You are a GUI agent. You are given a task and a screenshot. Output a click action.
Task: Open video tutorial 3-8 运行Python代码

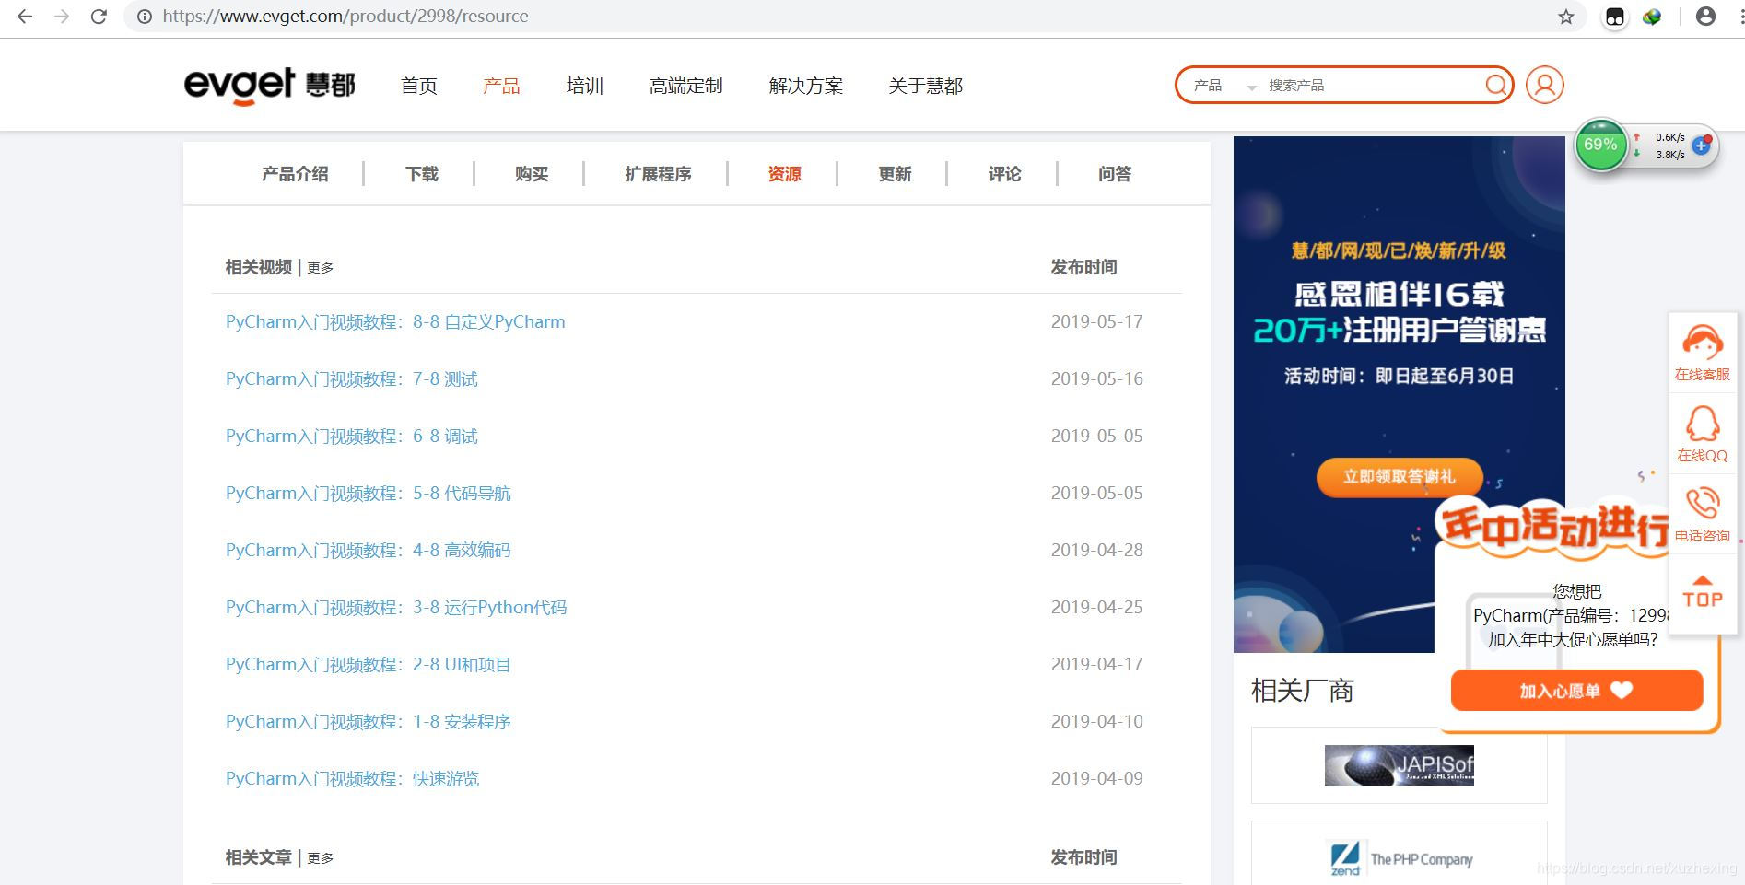point(396,607)
